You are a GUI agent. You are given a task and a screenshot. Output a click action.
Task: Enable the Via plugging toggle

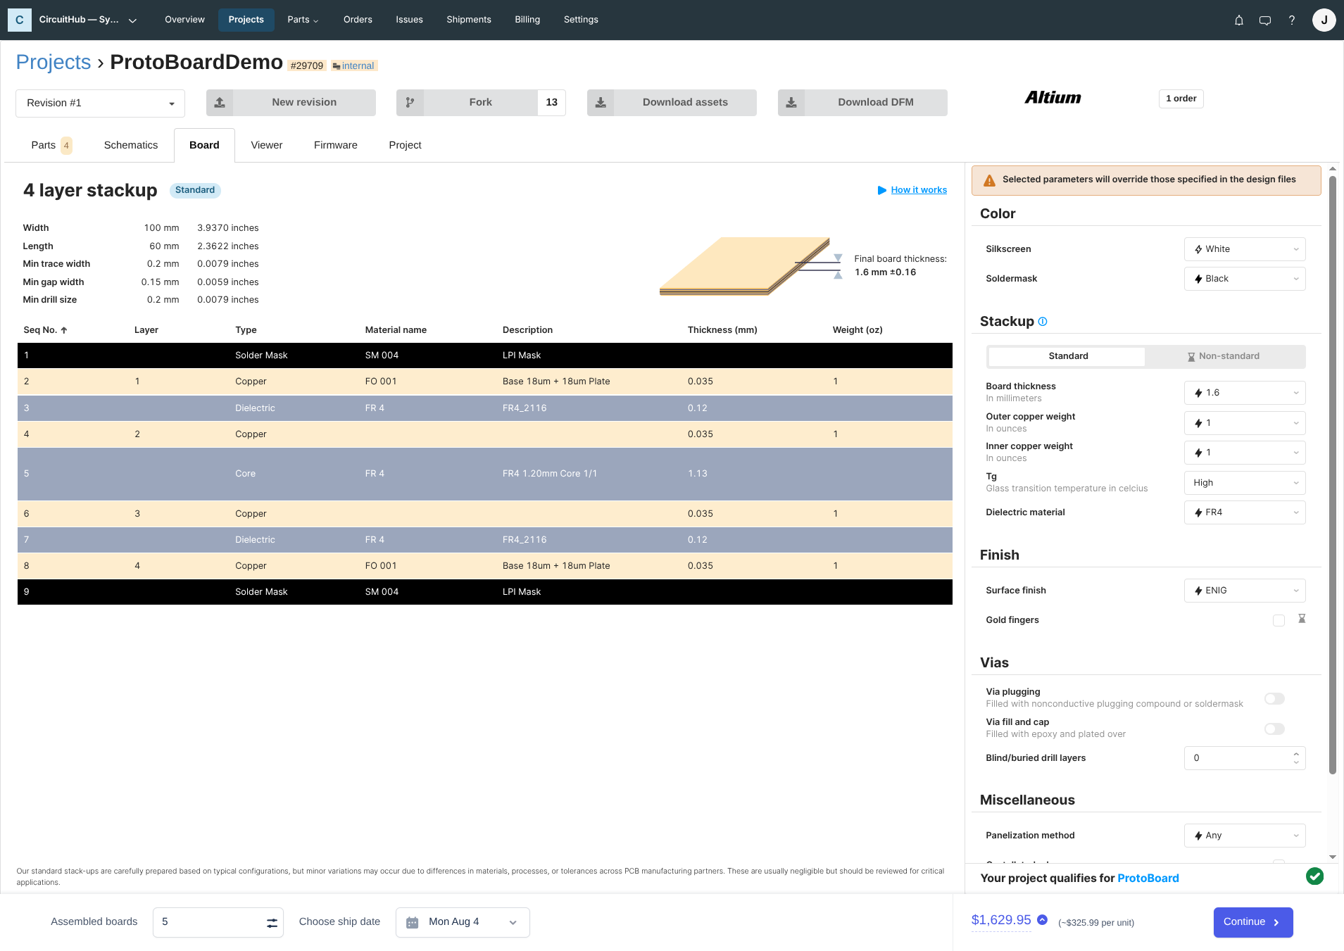pyautogui.click(x=1274, y=698)
